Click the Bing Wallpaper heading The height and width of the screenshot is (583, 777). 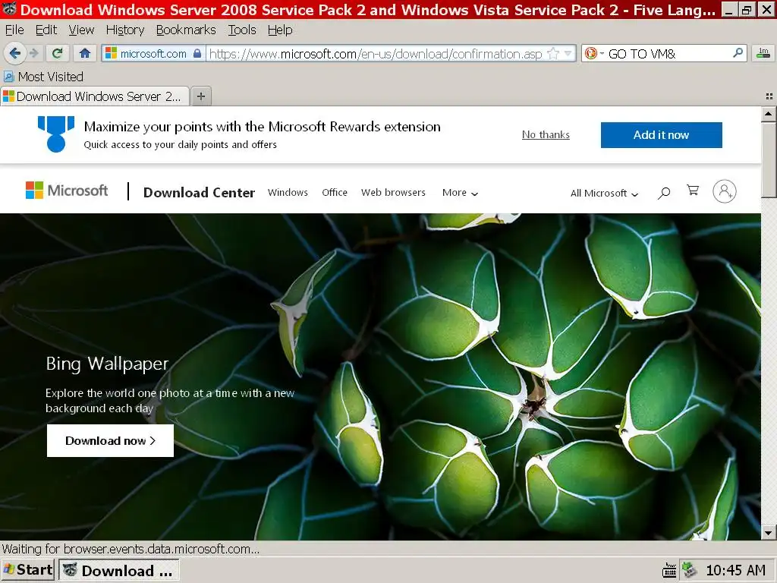coord(107,364)
